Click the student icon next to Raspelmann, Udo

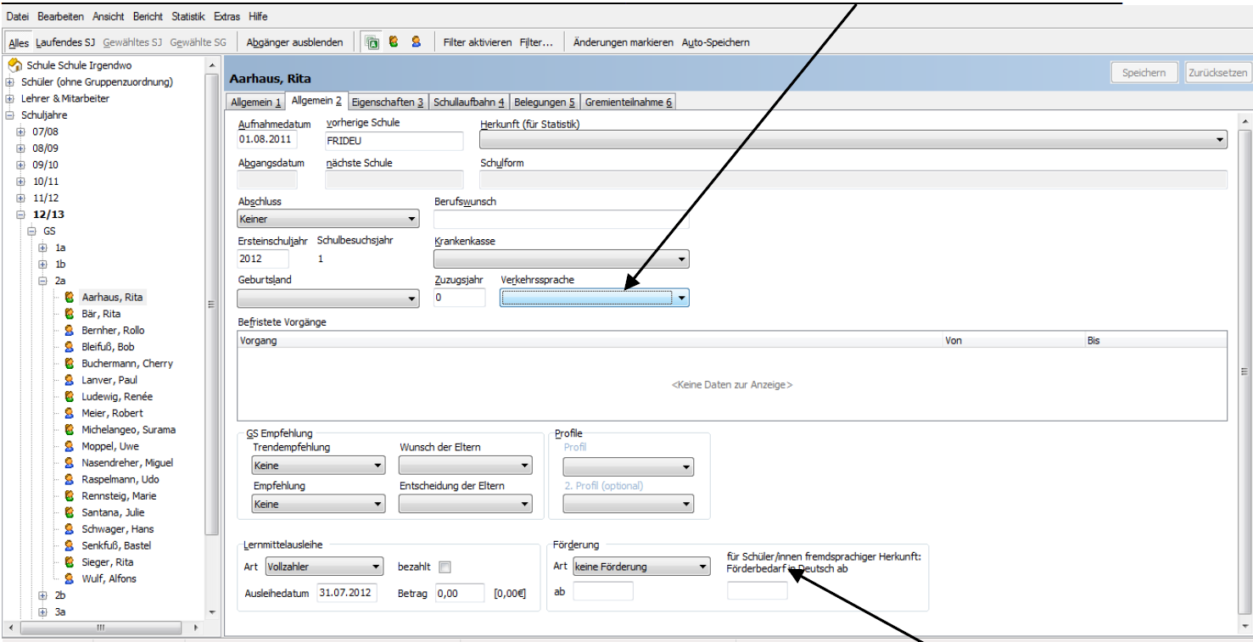coord(70,479)
